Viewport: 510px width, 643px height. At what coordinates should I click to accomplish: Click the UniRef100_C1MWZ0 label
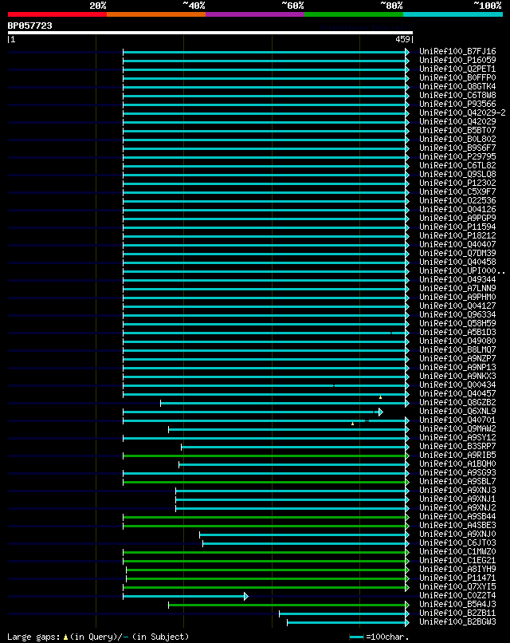(457, 551)
